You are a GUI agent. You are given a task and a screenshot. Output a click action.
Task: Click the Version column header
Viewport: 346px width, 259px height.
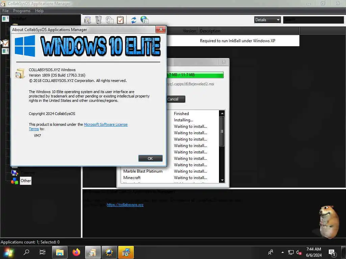click(x=190, y=31)
